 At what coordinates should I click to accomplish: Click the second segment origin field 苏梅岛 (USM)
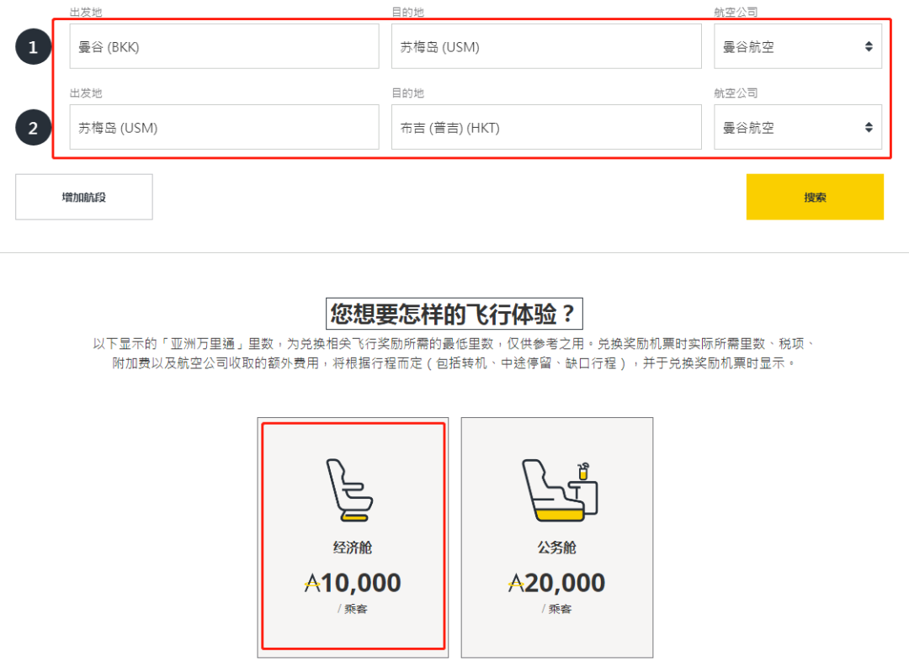click(x=225, y=127)
